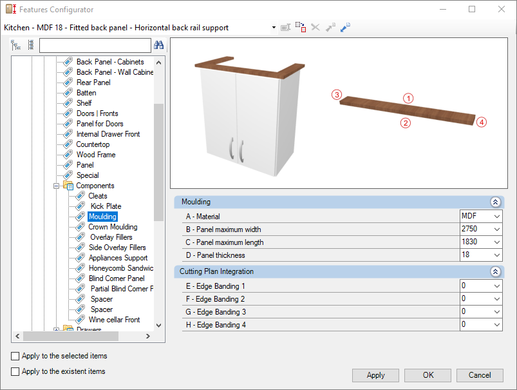517x390 pixels.
Task: Open the D - Panel thickness dropdown
Action: [496, 255]
